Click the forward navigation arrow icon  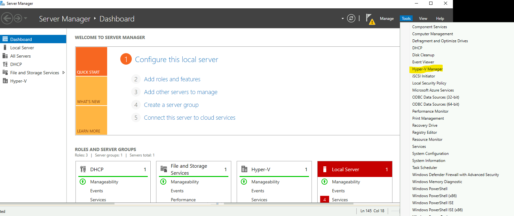tap(18, 18)
